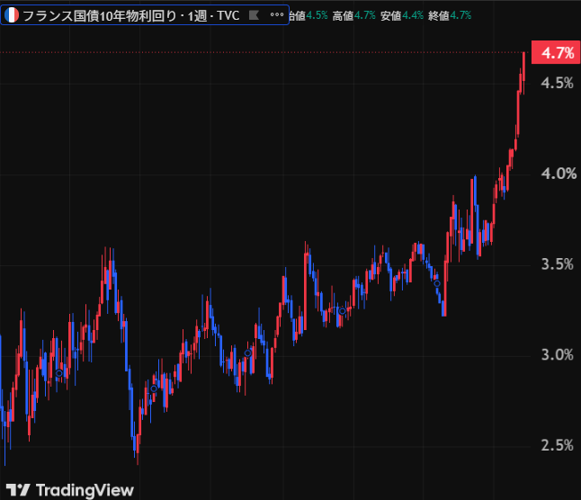Click the 2.5% price axis label

point(558,445)
